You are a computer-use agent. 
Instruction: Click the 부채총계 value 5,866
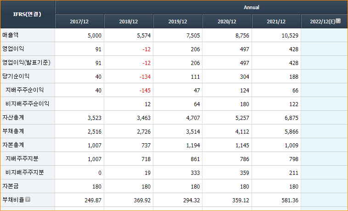(x=292, y=132)
